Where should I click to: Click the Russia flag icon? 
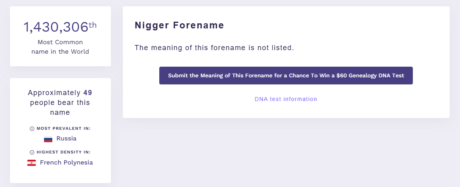pos(48,139)
